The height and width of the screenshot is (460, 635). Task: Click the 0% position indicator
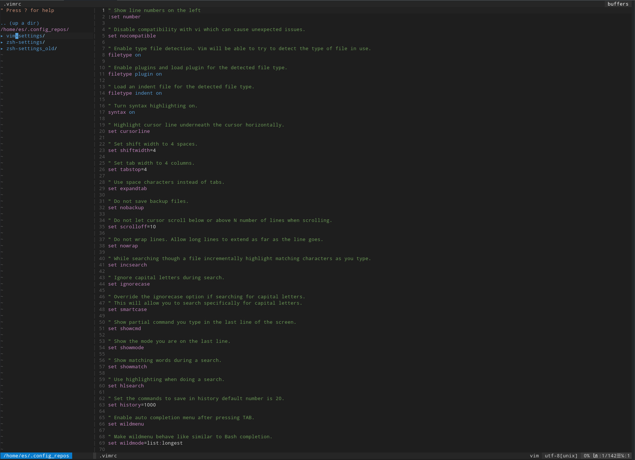[x=586, y=456]
